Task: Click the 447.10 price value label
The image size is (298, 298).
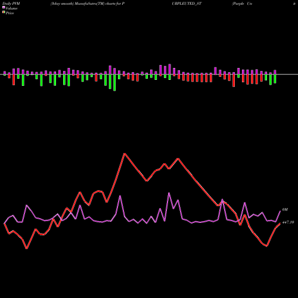Action: point(288,222)
